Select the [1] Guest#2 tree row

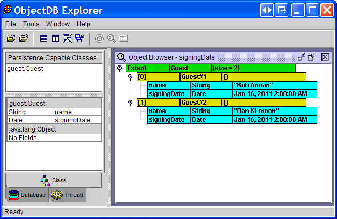click(221, 103)
